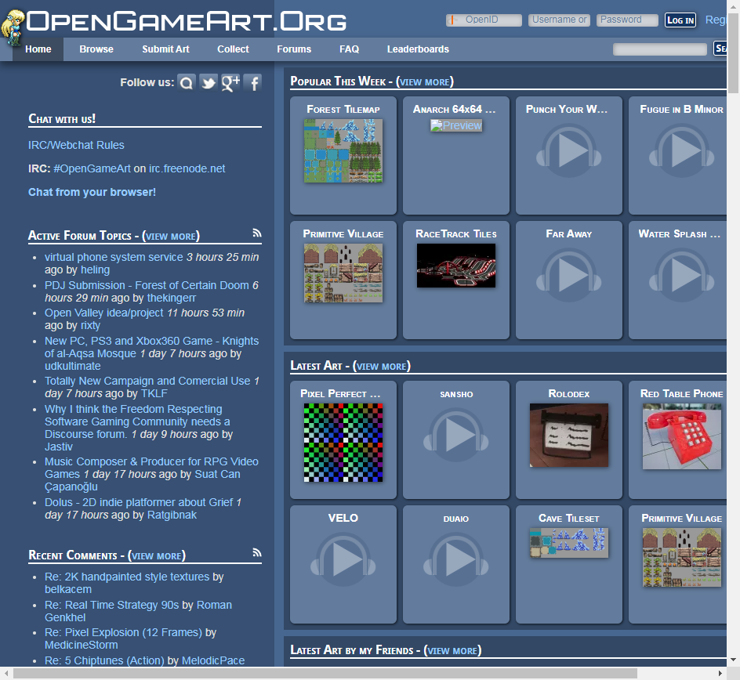Open the Google Plus follow icon
The height and width of the screenshot is (680, 740).
(x=230, y=83)
